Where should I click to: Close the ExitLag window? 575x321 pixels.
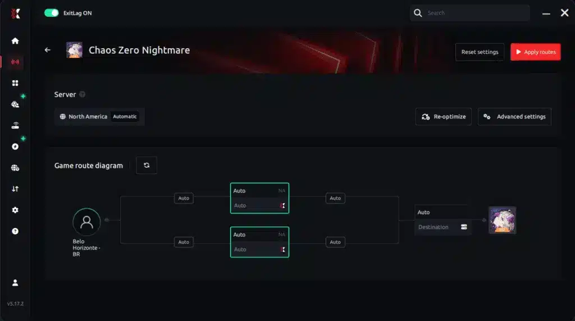click(564, 13)
